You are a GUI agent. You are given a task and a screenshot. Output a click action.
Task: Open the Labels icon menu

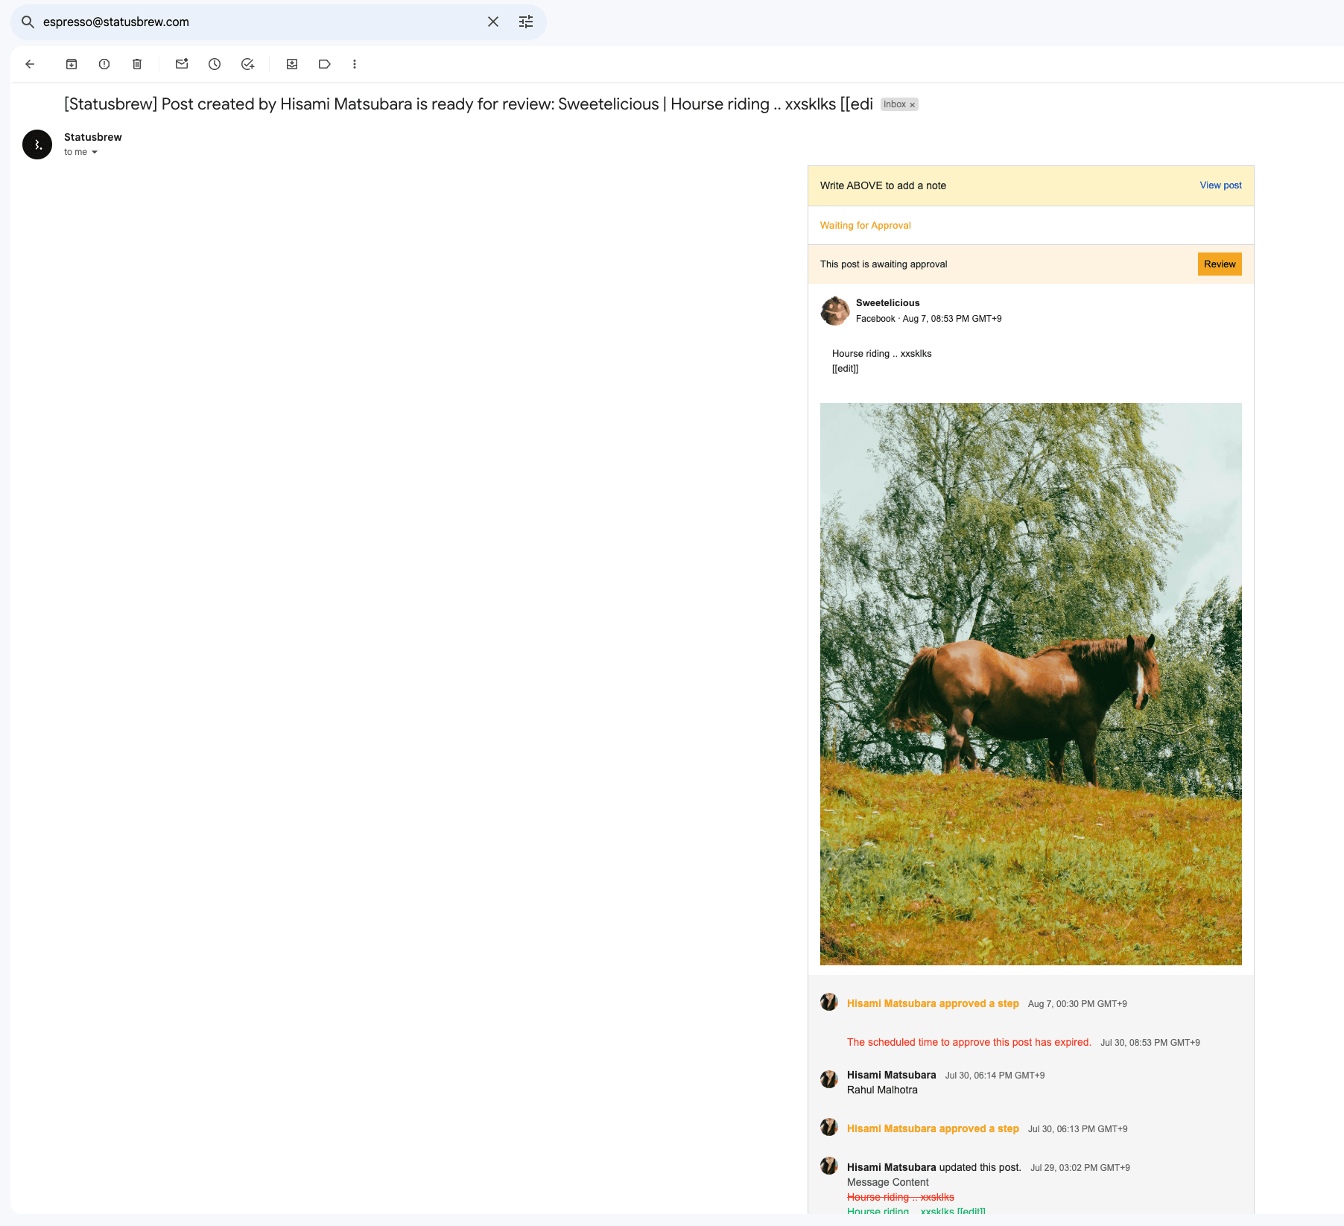325,64
